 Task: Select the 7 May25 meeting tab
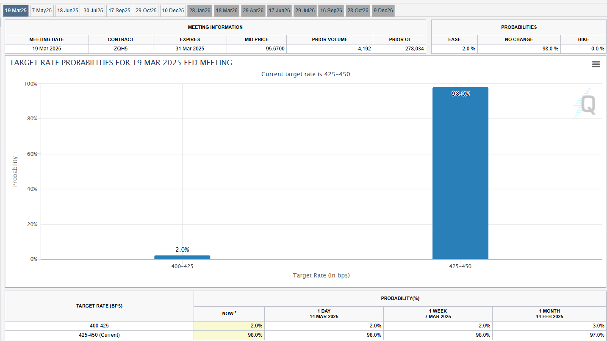pyautogui.click(x=42, y=11)
